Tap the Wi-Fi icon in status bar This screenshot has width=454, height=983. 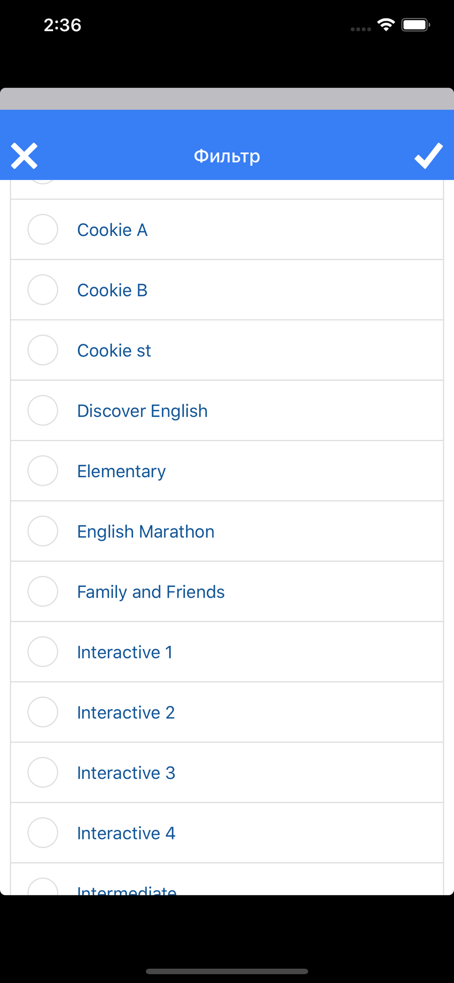(x=386, y=25)
